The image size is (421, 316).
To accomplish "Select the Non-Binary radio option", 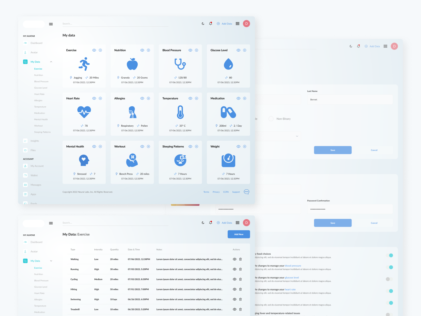I will pyautogui.click(x=271, y=119).
